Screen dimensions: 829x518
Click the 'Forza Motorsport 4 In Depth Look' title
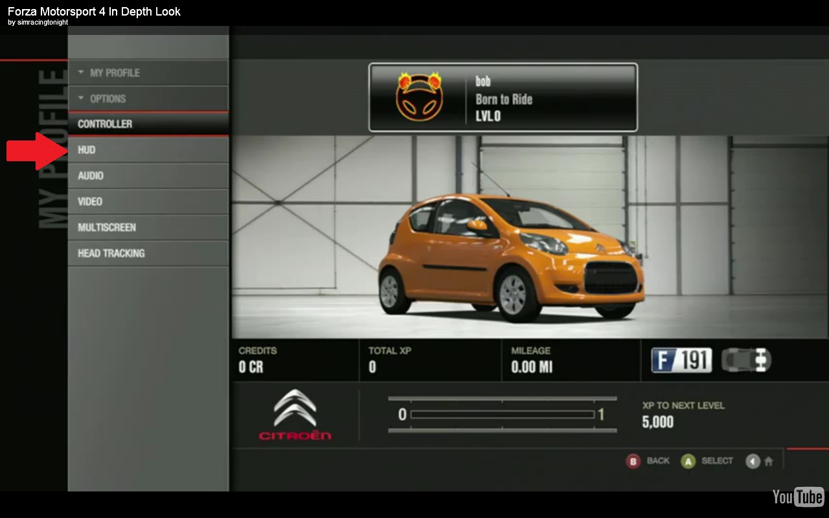coord(95,11)
